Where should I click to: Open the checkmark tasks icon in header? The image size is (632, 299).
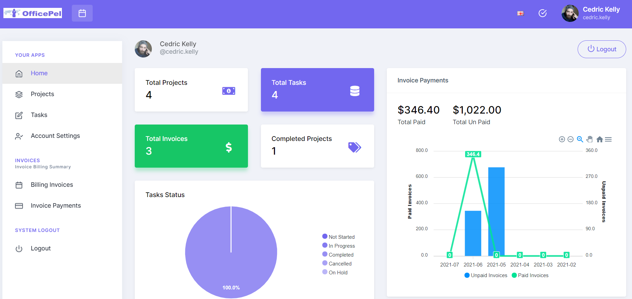pos(543,13)
